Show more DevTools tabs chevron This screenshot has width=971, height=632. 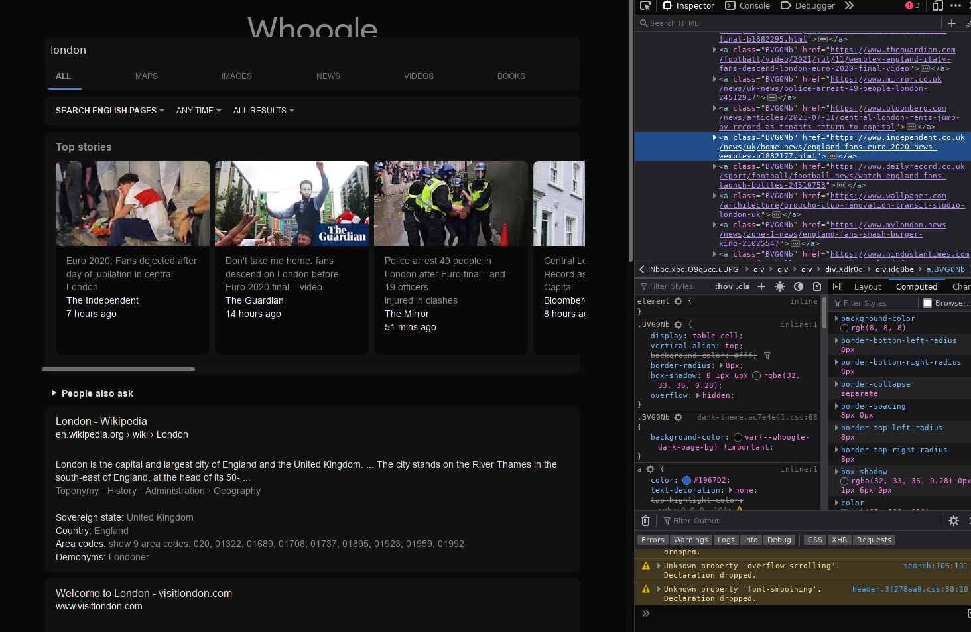[849, 6]
